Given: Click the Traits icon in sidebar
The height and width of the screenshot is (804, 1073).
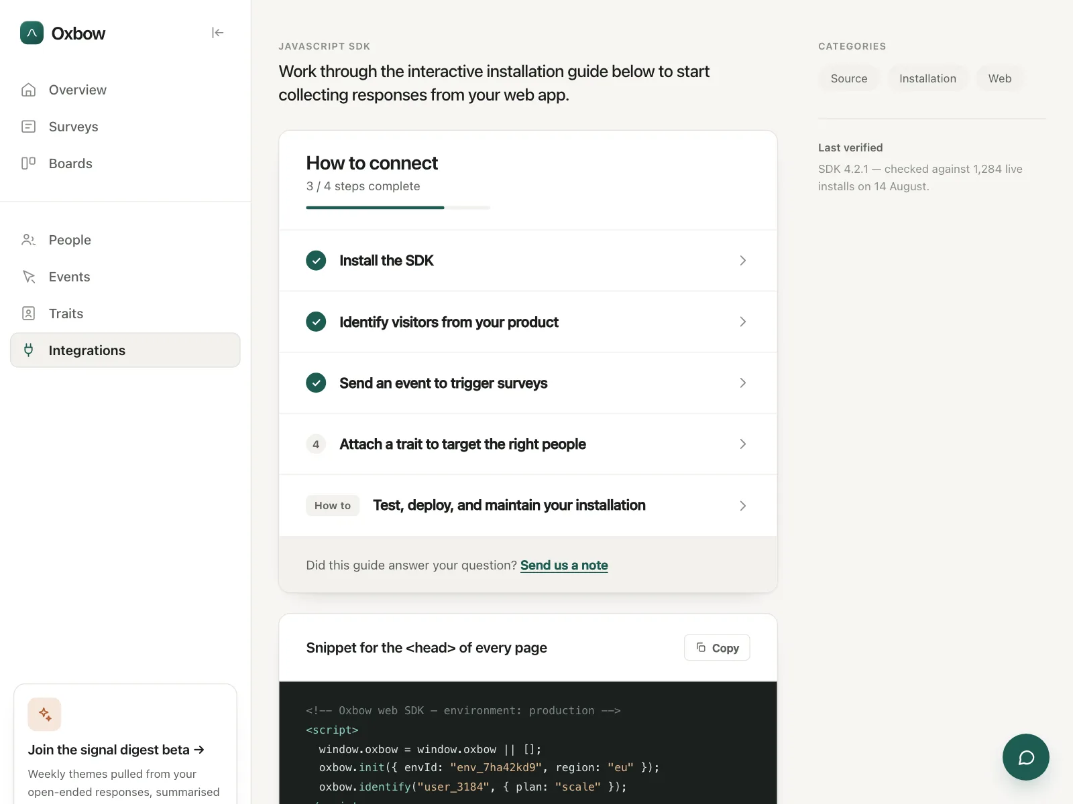Looking at the screenshot, I should tap(28, 314).
